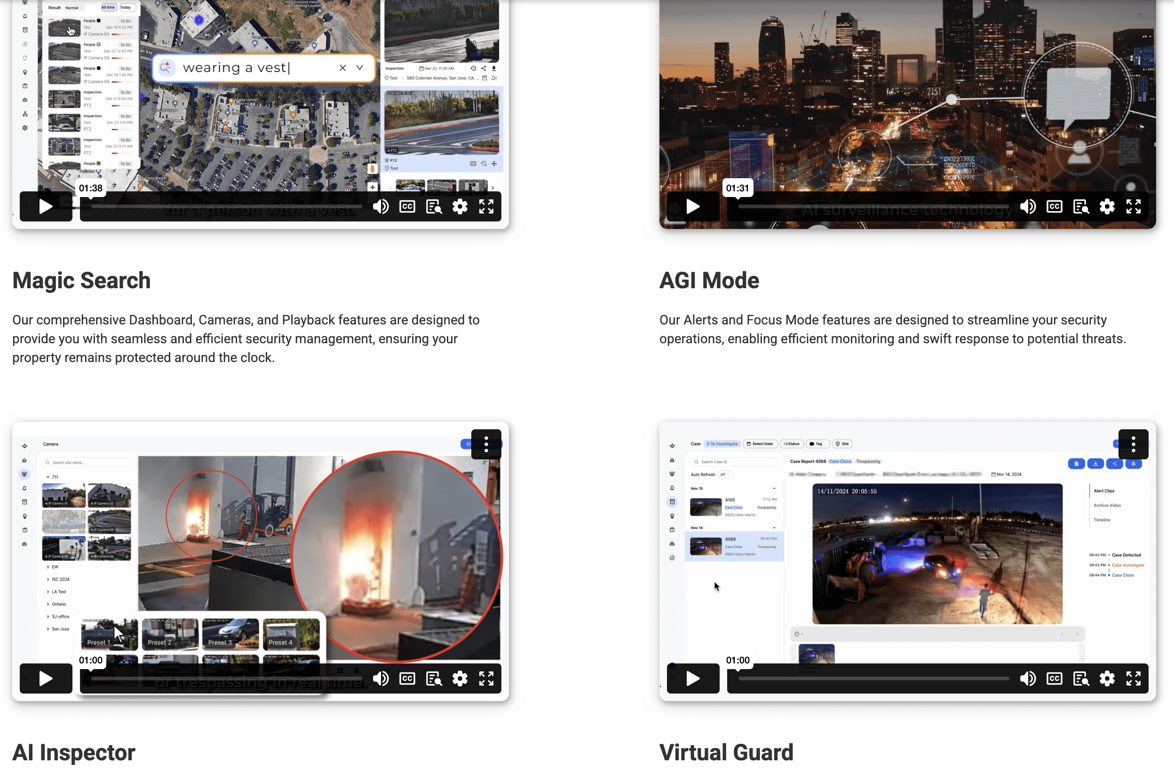Mute the Virtual Guard video volume
The image size is (1174, 773).
point(1028,679)
